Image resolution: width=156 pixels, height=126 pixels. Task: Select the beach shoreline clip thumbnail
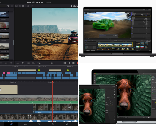point(4,36)
